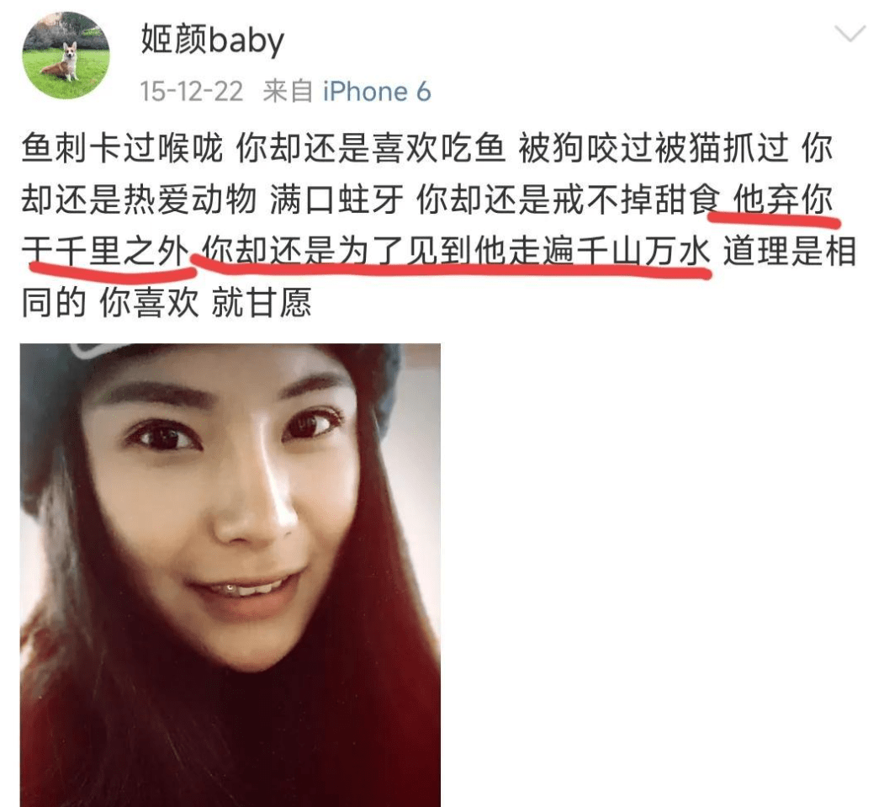Image resolution: width=884 pixels, height=807 pixels.
Task: Open the corgi profile avatar
Action: point(66,56)
